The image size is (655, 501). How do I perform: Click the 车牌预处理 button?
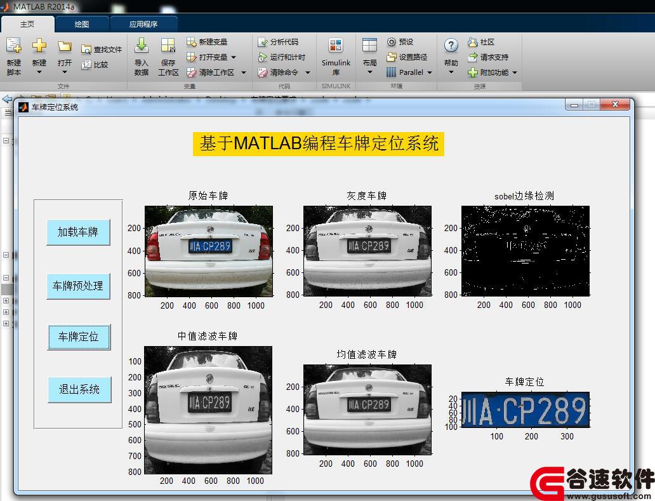pos(78,286)
